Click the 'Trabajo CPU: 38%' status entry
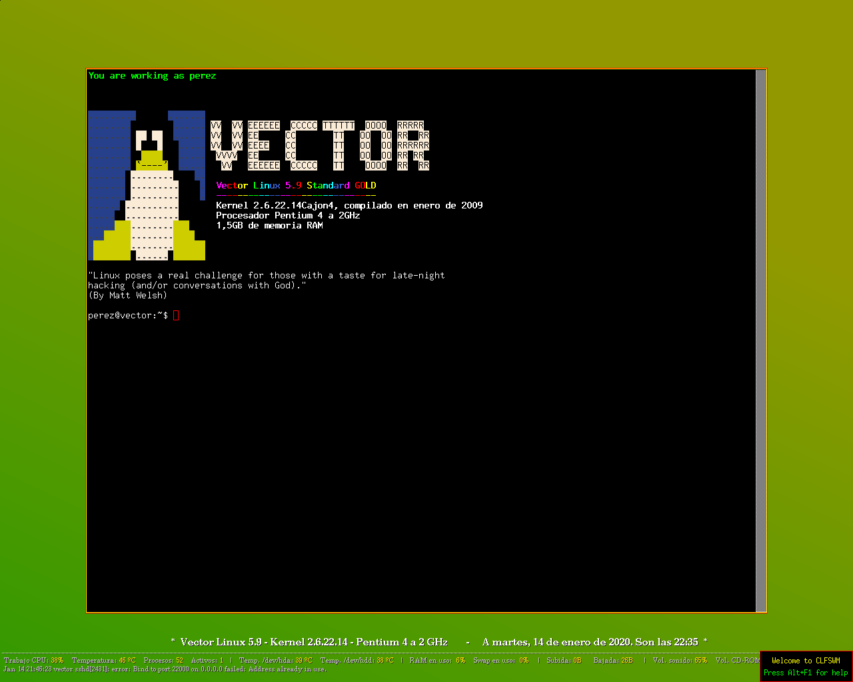Image resolution: width=853 pixels, height=682 pixels. pos(34,661)
